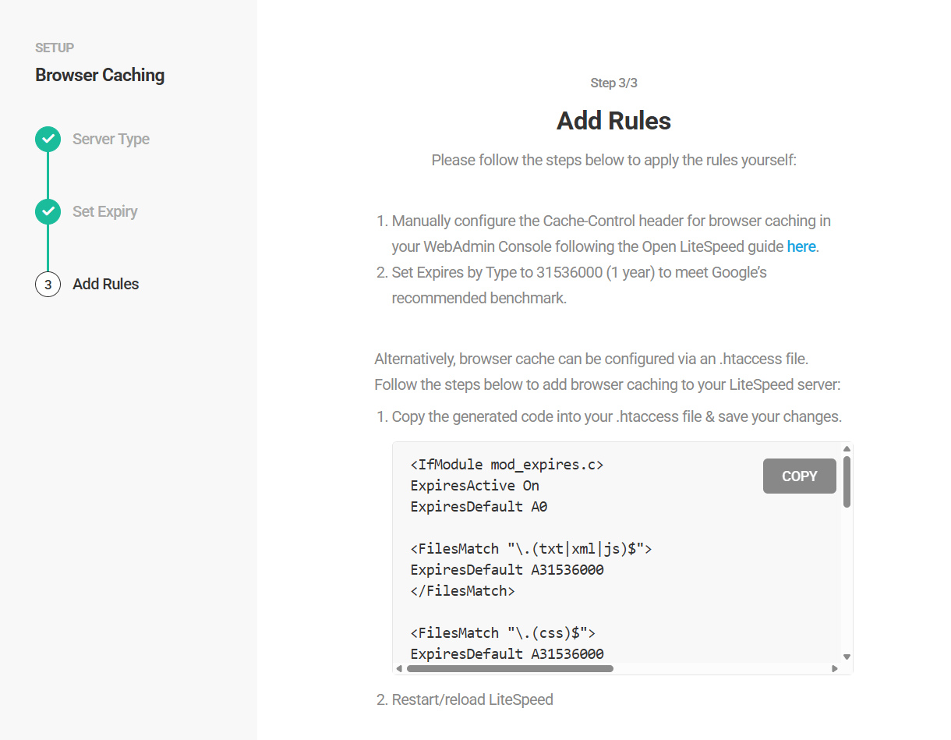Click the 'Browser Caching' sidebar title
951x740 pixels.
[x=100, y=76]
